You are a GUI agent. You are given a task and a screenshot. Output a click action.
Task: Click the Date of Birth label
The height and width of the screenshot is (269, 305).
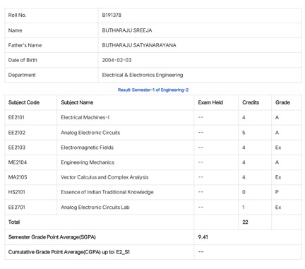pos(23,60)
